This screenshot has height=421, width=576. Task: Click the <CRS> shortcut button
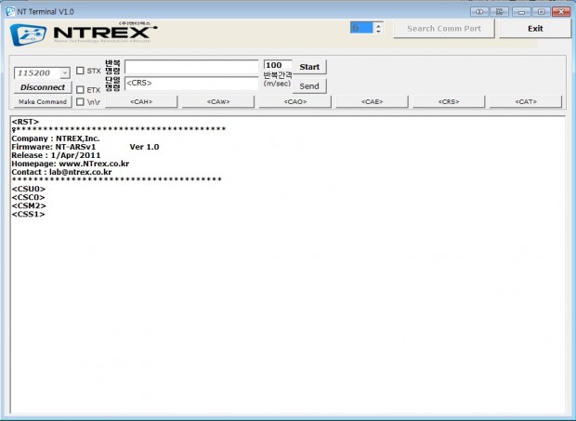[449, 101]
